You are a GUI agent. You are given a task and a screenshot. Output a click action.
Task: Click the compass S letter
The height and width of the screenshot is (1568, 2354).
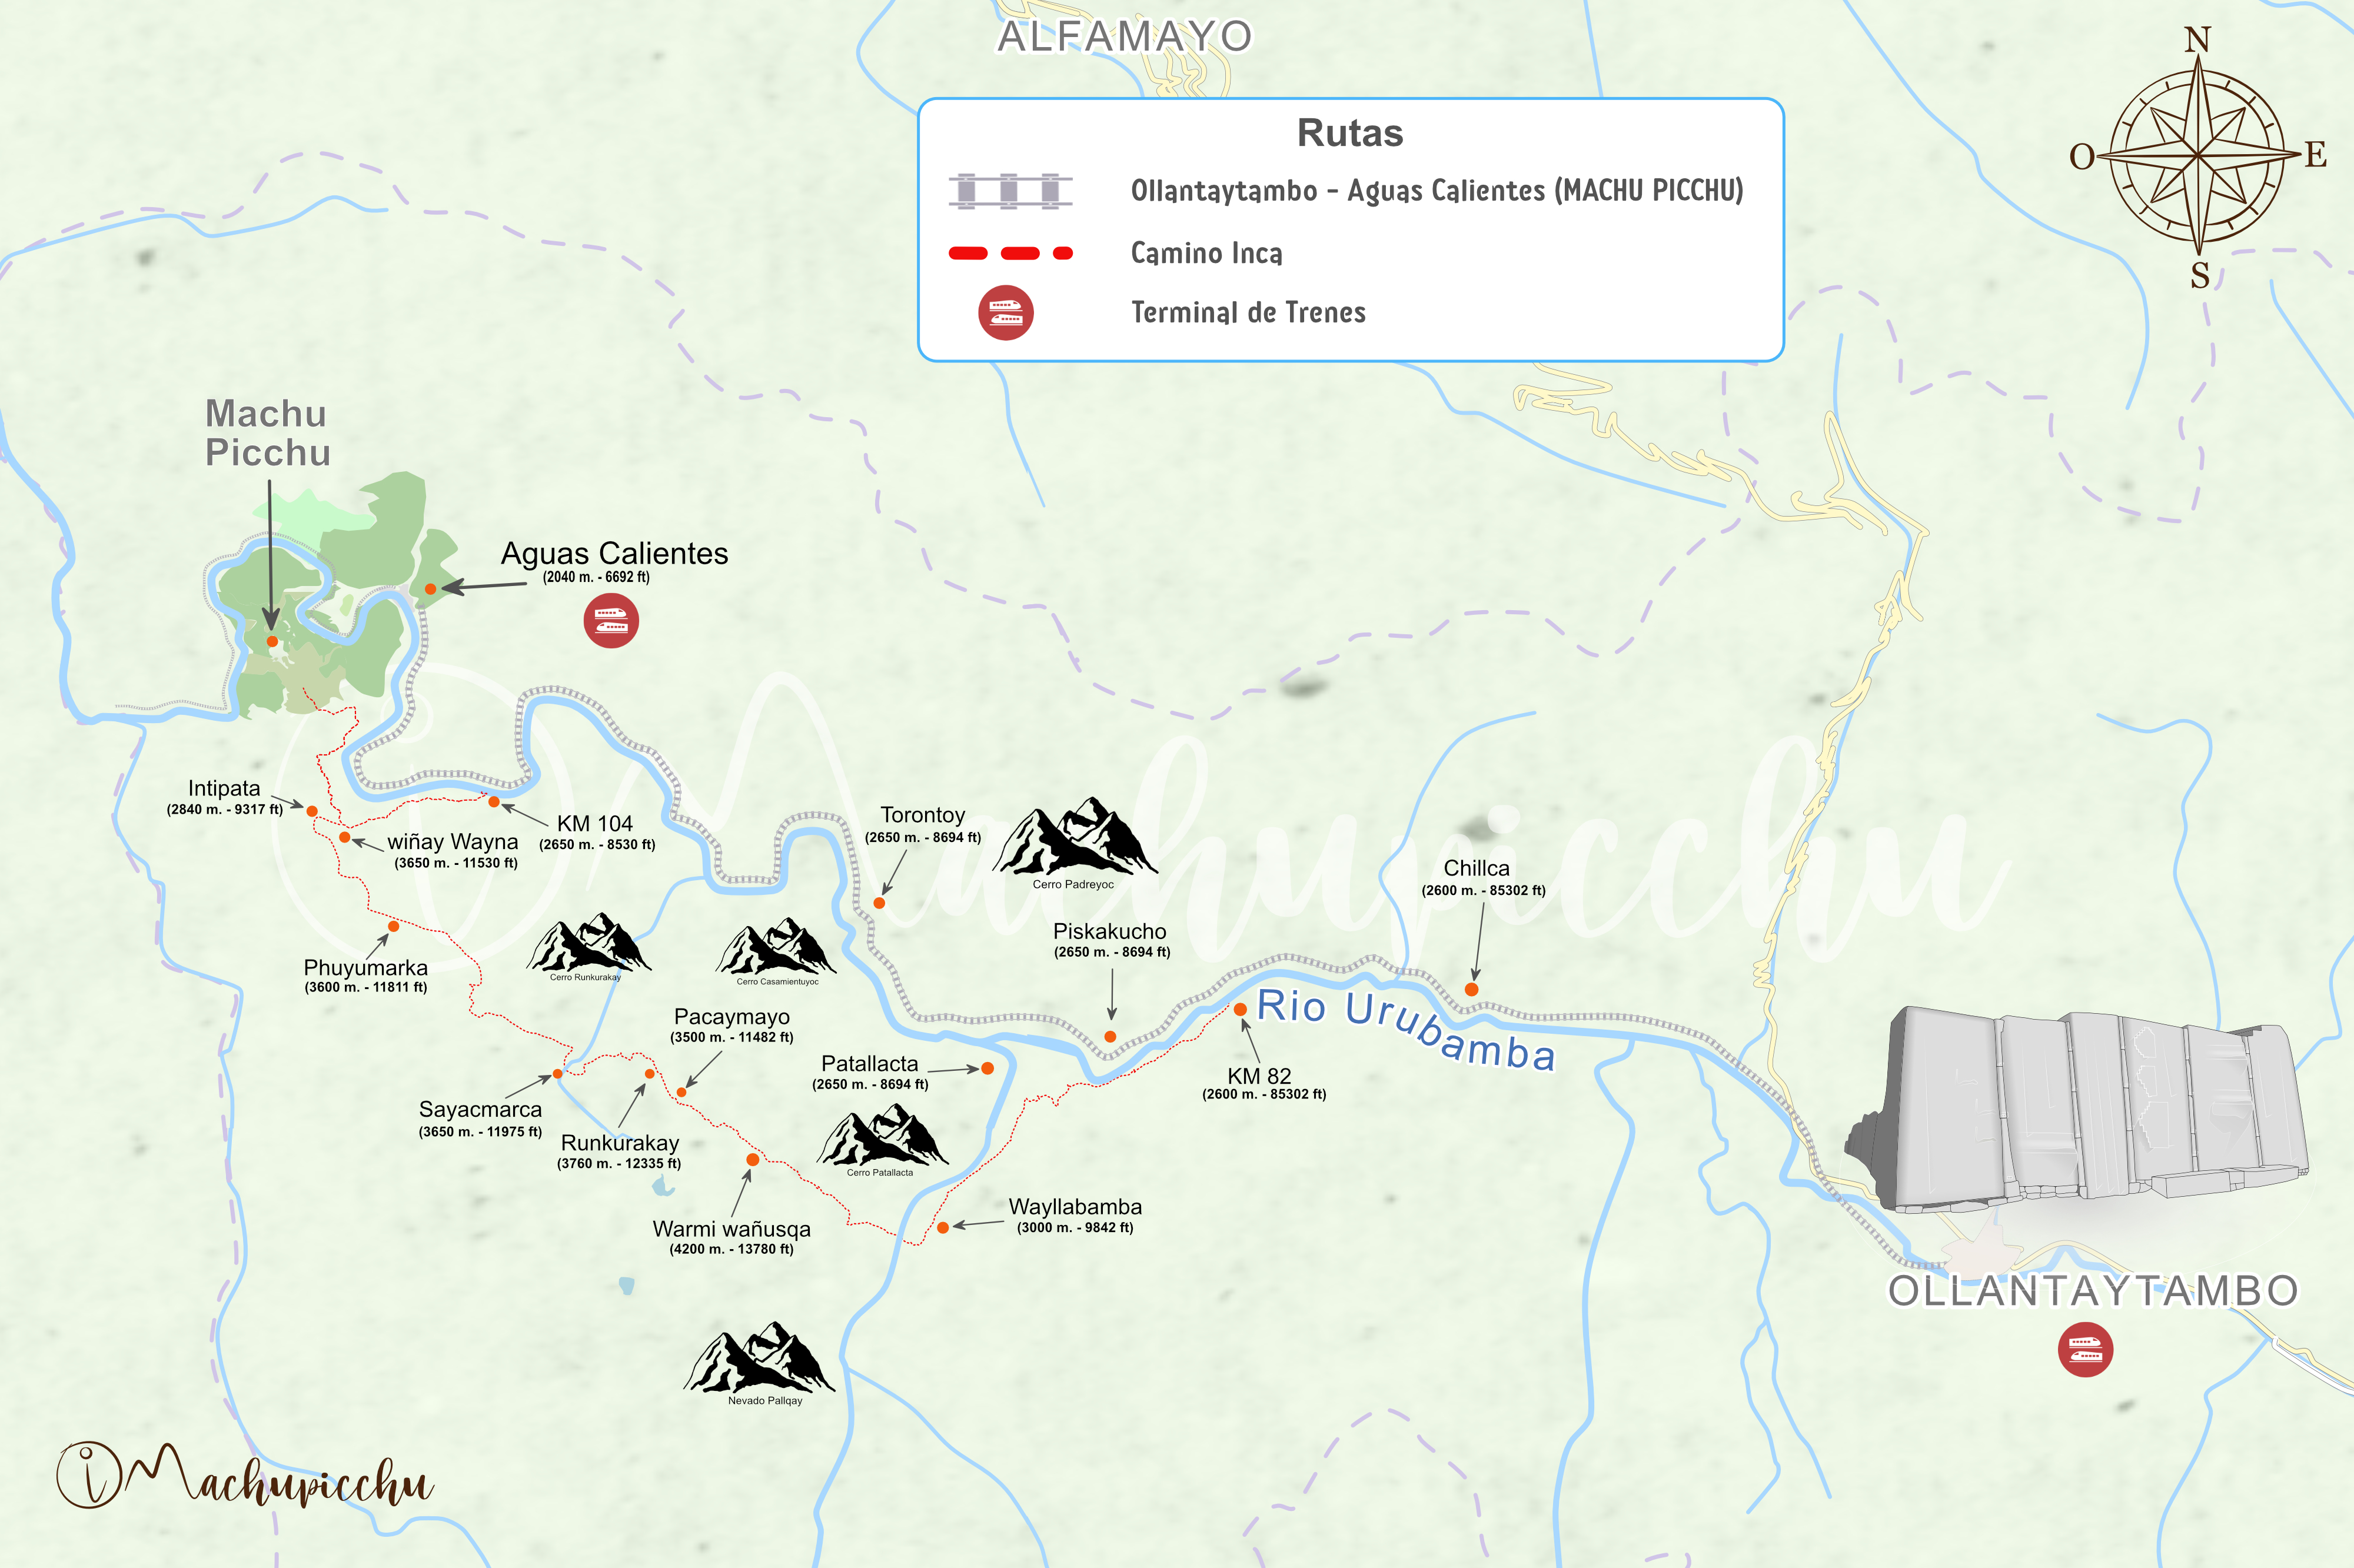pyautogui.click(x=2200, y=275)
